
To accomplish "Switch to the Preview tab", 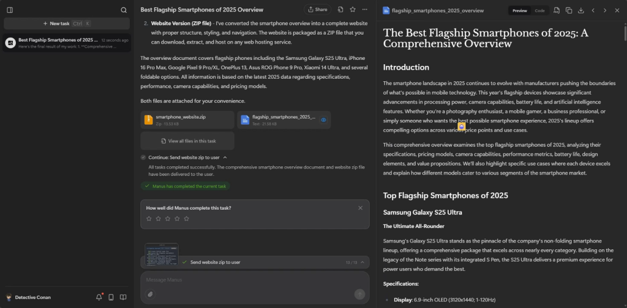I will [x=520, y=11].
